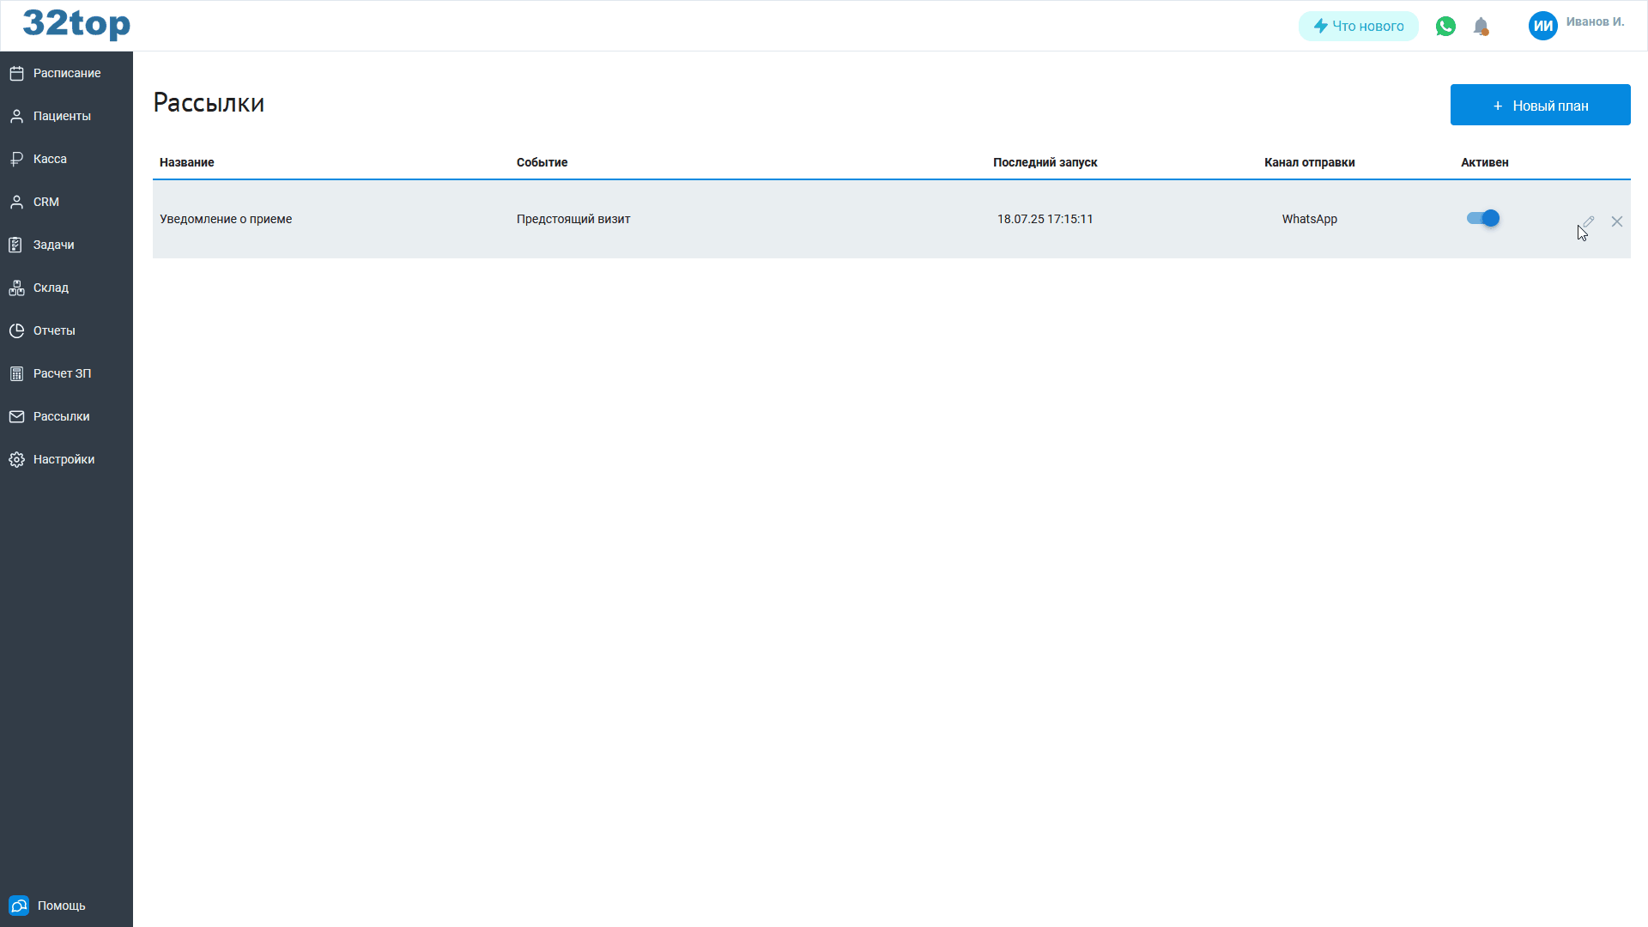
Task: Click the Активен column header
Action: [1484, 162]
